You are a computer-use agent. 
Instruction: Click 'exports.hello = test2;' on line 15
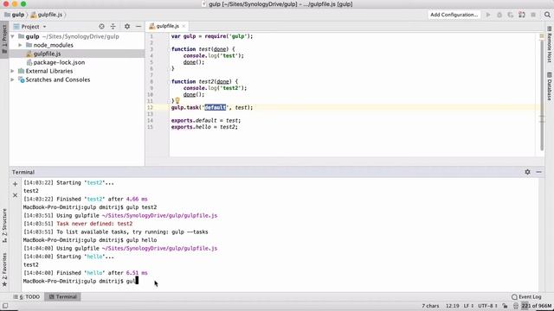click(x=204, y=127)
